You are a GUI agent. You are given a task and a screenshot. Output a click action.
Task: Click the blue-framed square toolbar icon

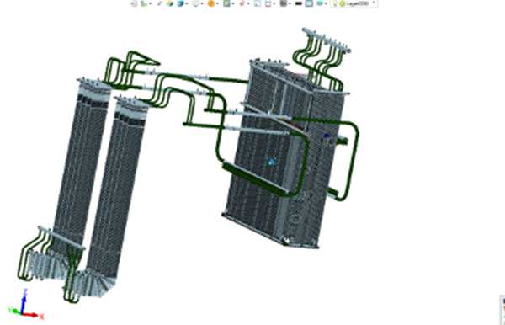click(226, 3)
